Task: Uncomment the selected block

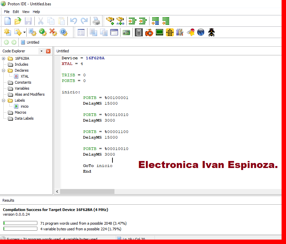Action: 166,21
